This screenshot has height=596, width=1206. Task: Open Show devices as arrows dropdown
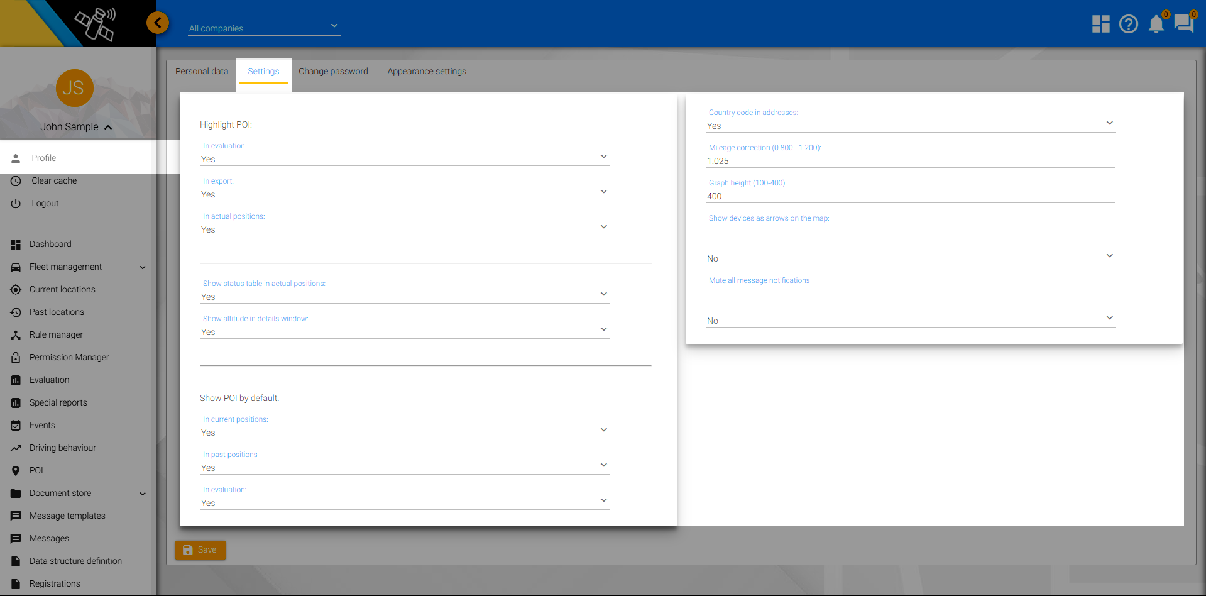[910, 258]
